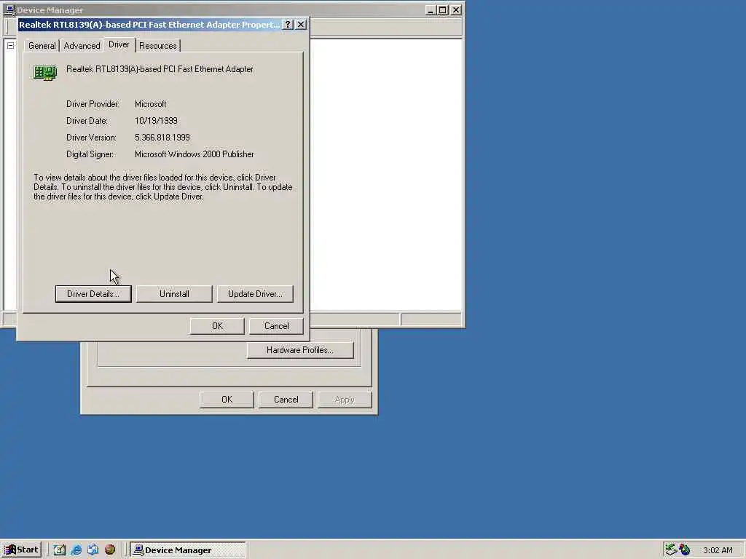Viewport: 746px width, 559px height.
Task: Click Uninstall to remove the driver
Action: pyautogui.click(x=174, y=294)
